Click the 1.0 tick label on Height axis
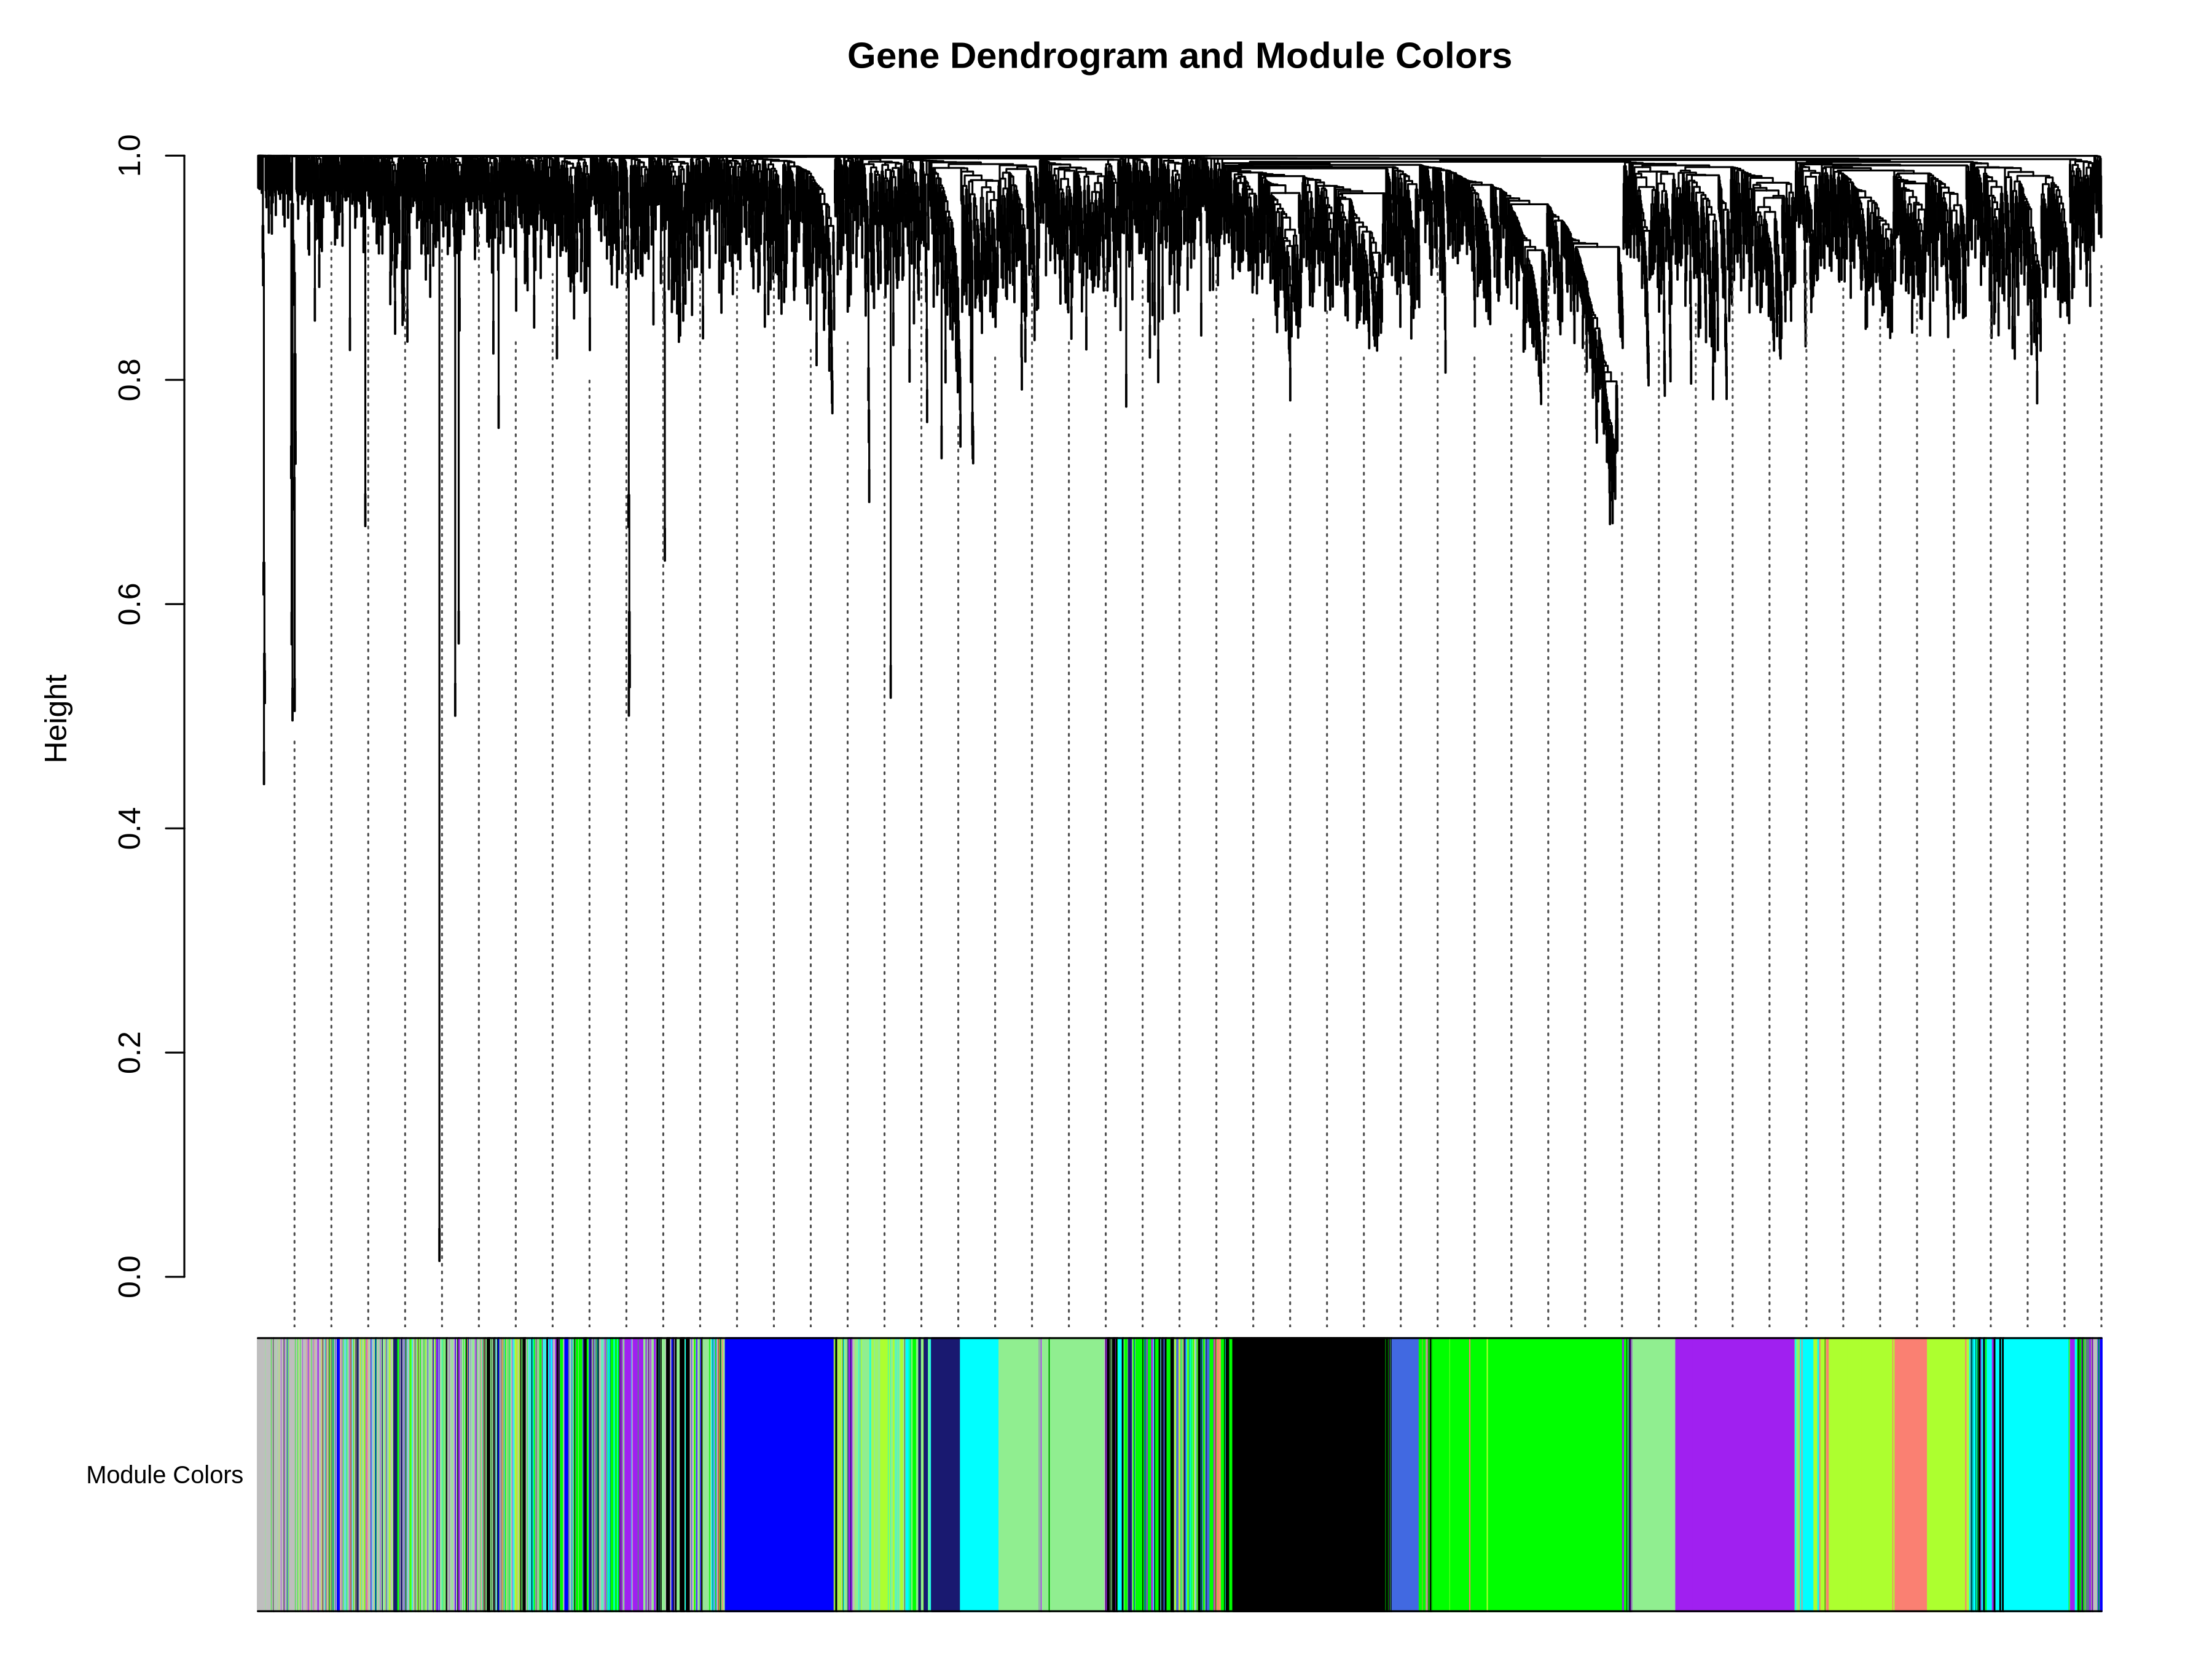Image resolution: width=2212 pixels, height=1659 pixels. (130, 156)
